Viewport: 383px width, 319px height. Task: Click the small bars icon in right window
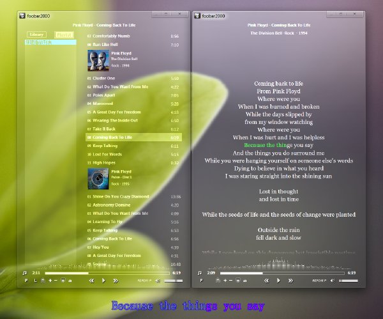click(245, 281)
